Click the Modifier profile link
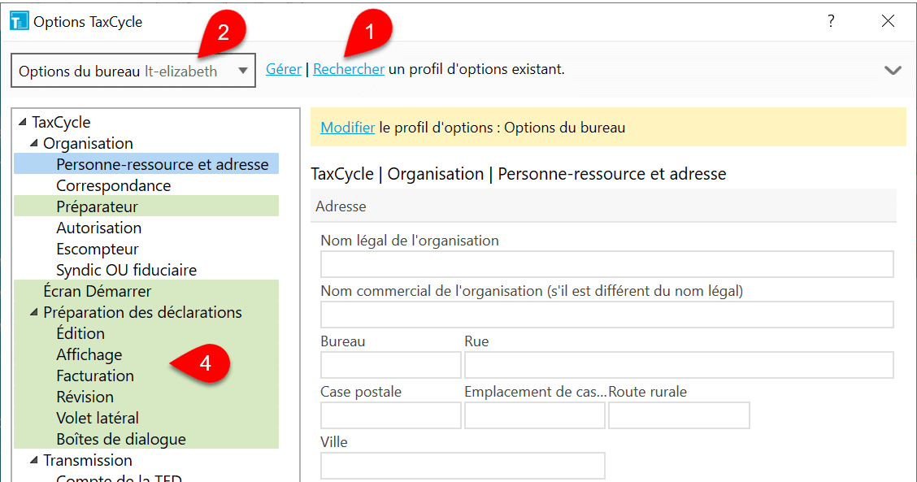The width and height of the screenshot is (917, 482). [347, 128]
